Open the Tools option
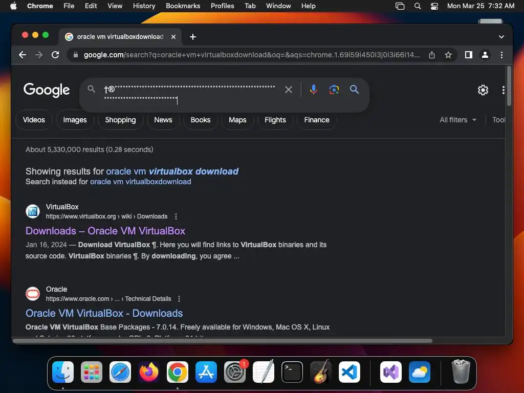The image size is (524, 393). (x=498, y=120)
